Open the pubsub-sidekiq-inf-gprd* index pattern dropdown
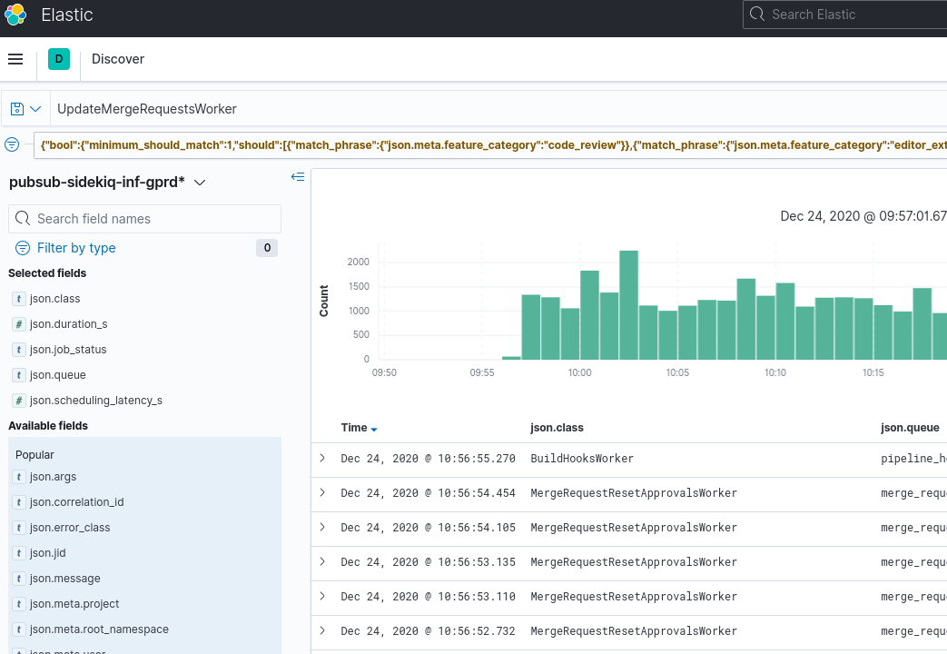Screen dimensions: 947x654 (200, 181)
